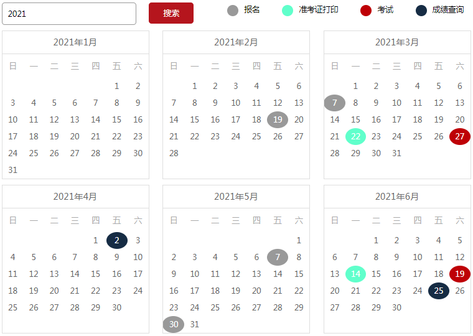473x336 pixels.
Task: Click the green 准考证打印 legend circle
Action: point(287,11)
